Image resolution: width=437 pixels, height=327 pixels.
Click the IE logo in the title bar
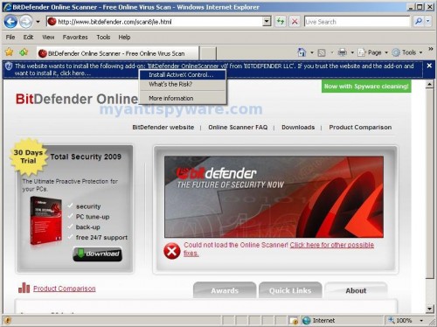[7, 7]
